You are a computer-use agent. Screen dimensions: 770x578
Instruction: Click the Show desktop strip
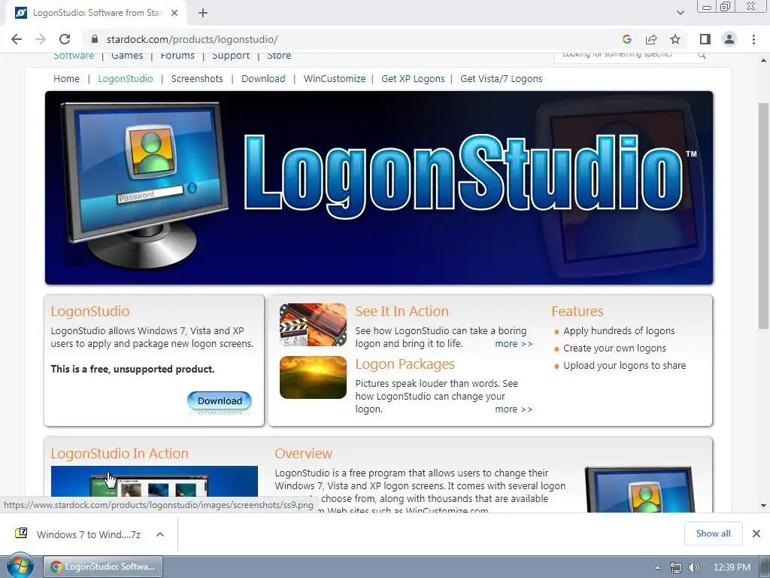click(765, 567)
